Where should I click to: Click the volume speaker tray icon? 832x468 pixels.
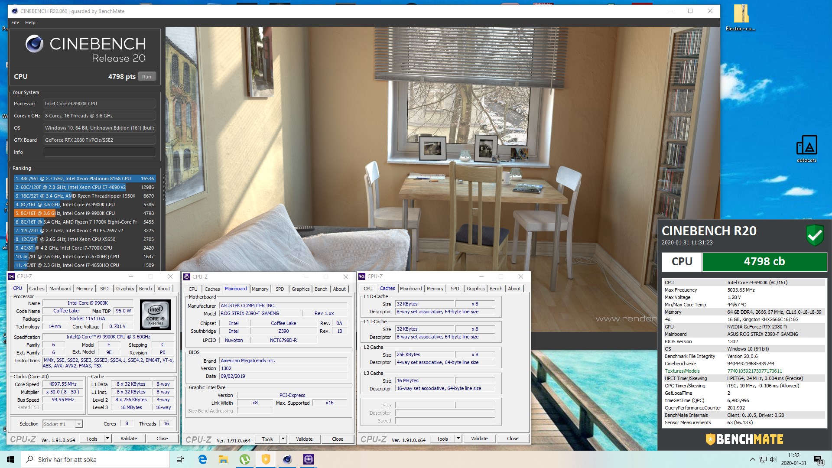[773, 459]
